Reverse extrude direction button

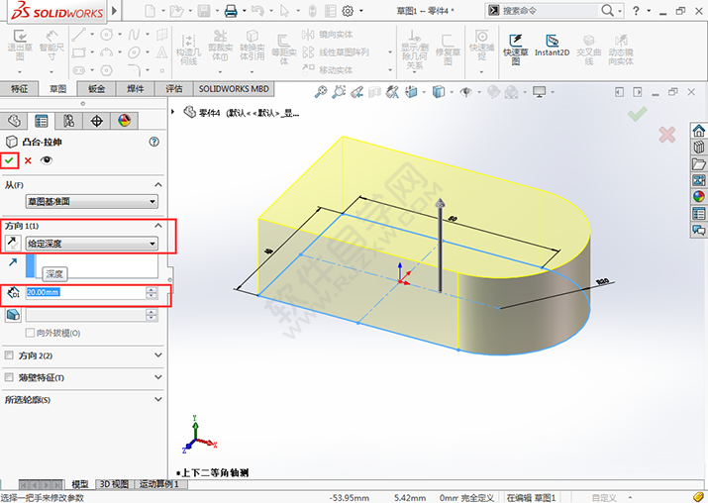point(13,243)
